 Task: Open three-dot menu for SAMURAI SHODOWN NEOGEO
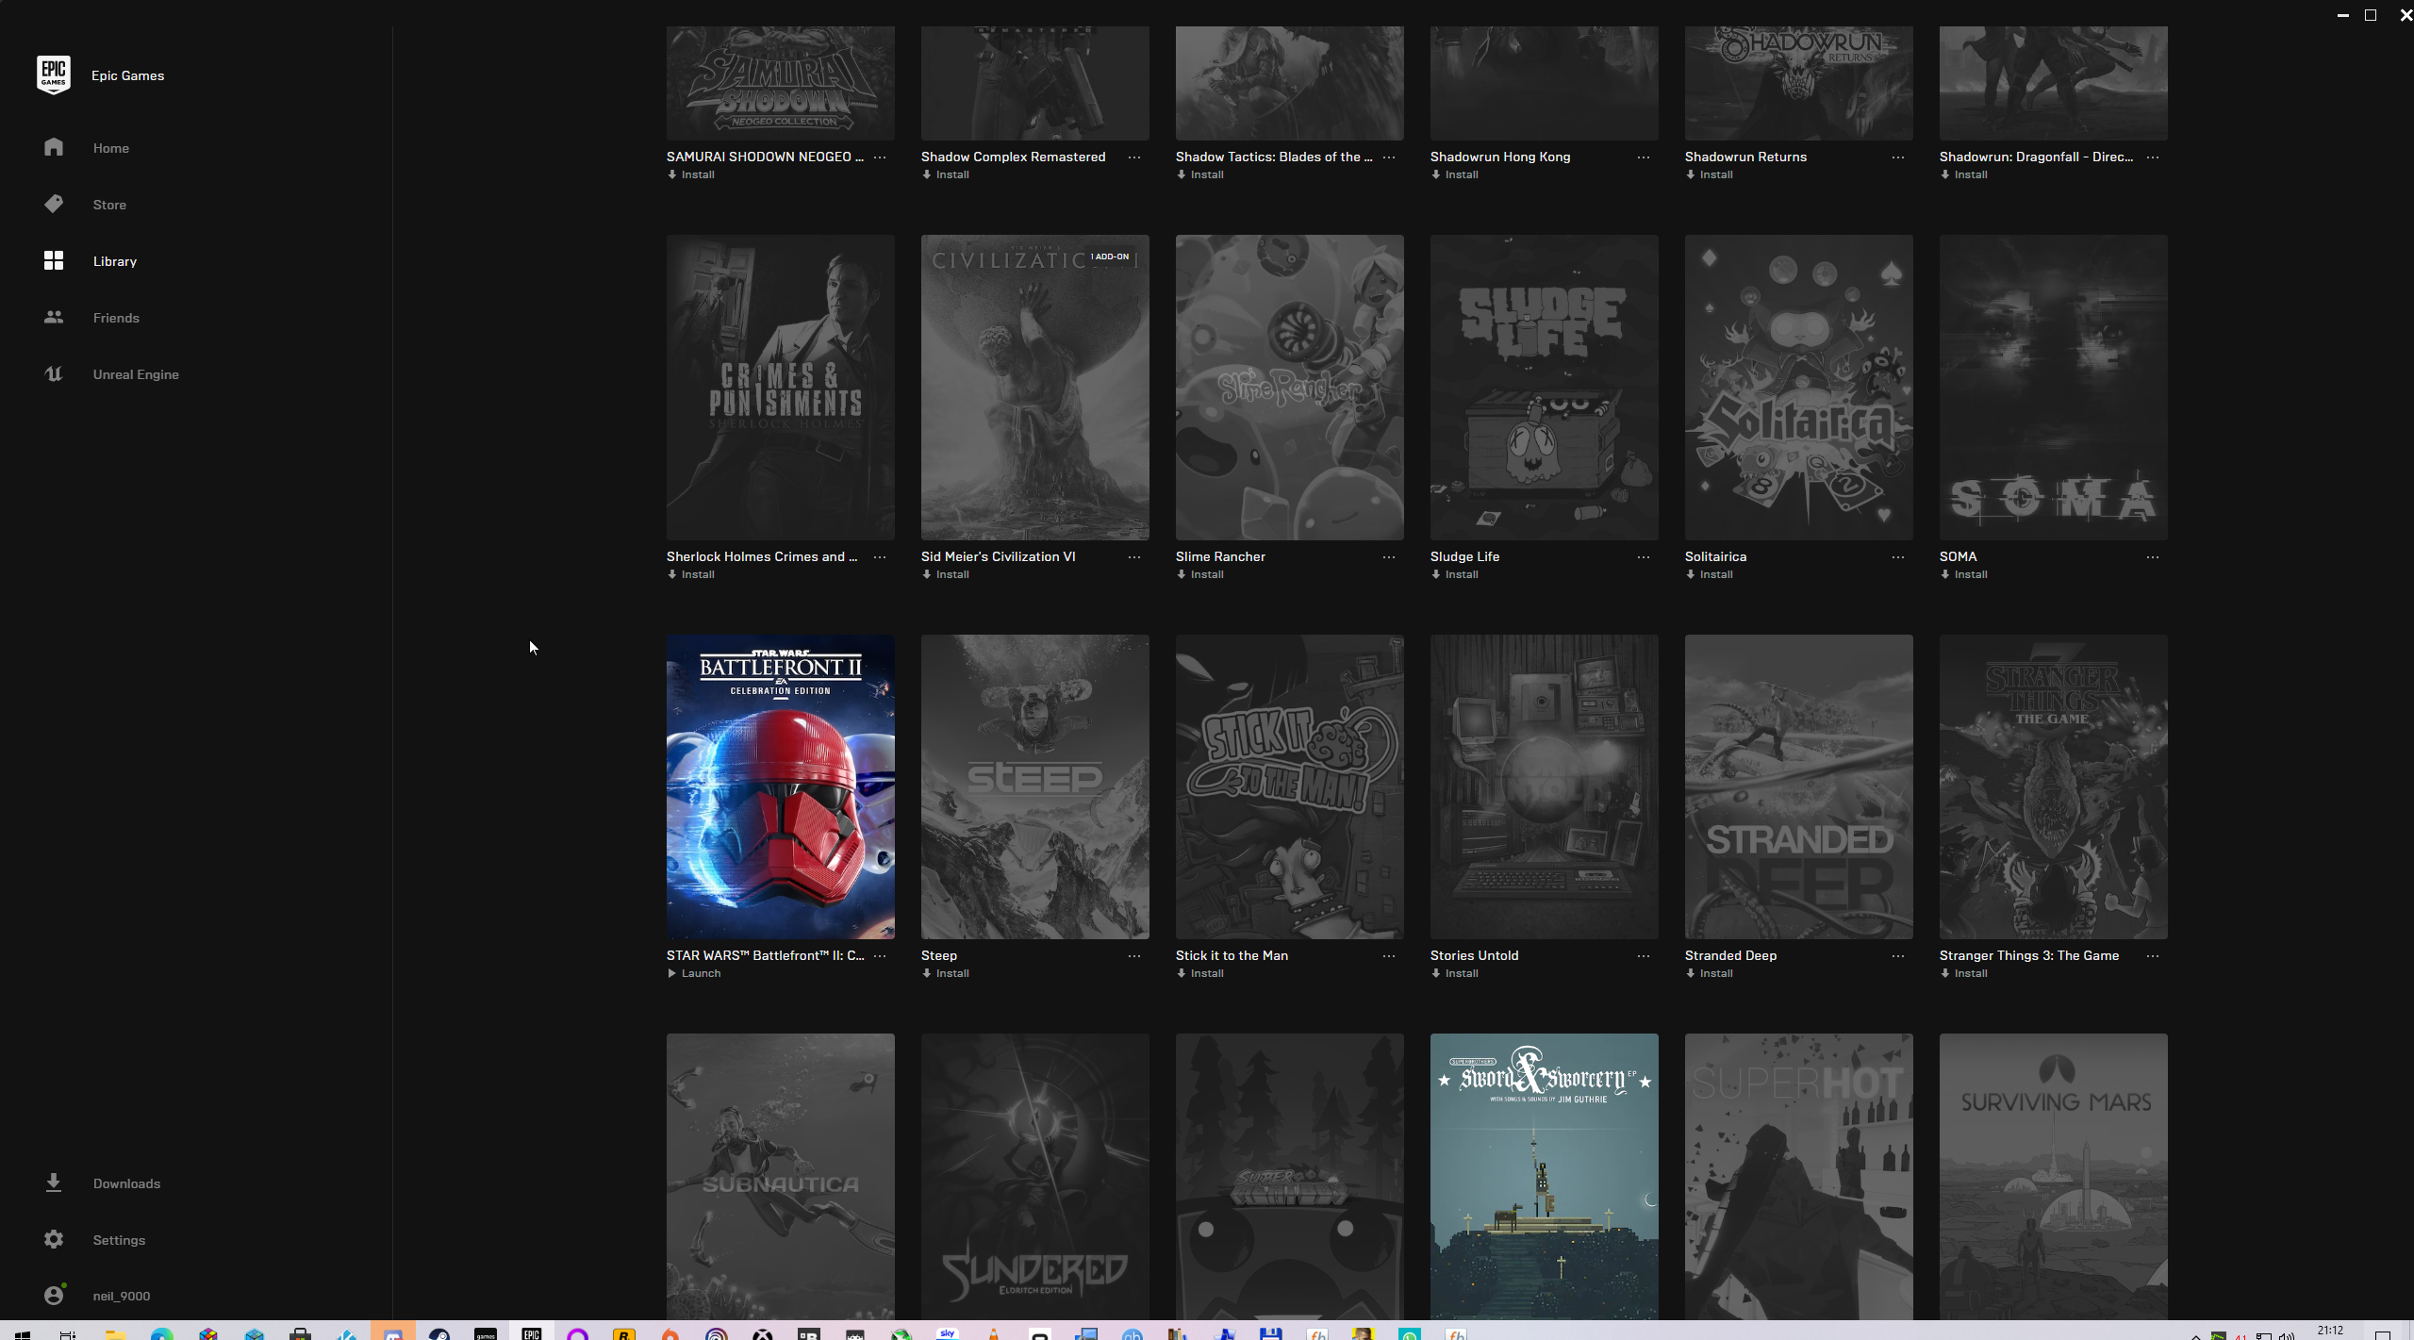(880, 157)
